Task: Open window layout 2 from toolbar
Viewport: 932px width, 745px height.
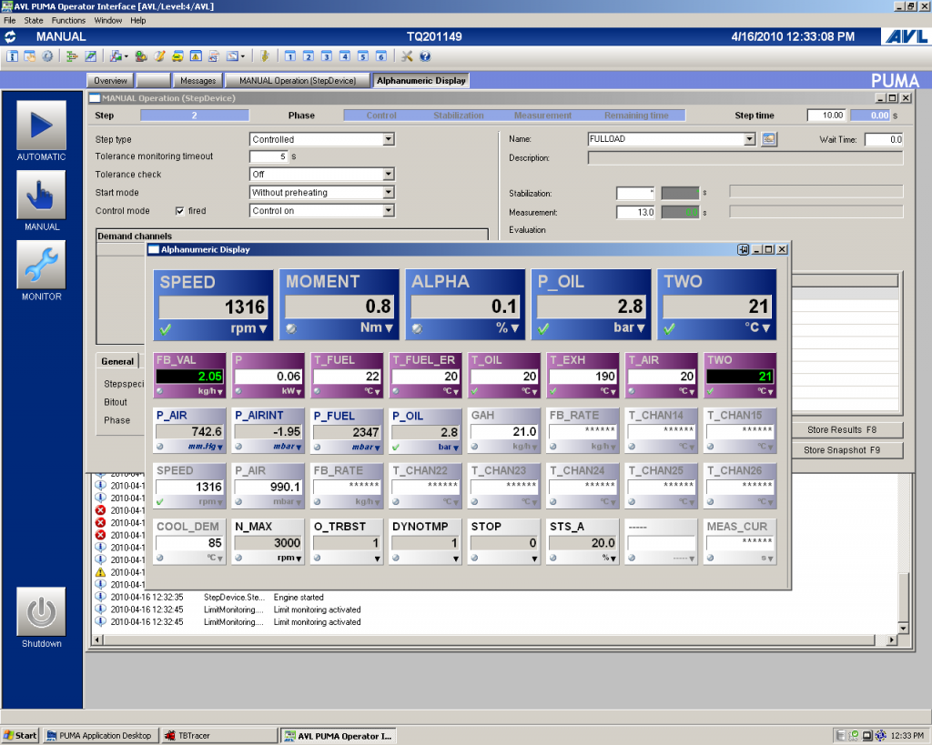Action: click(x=308, y=56)
